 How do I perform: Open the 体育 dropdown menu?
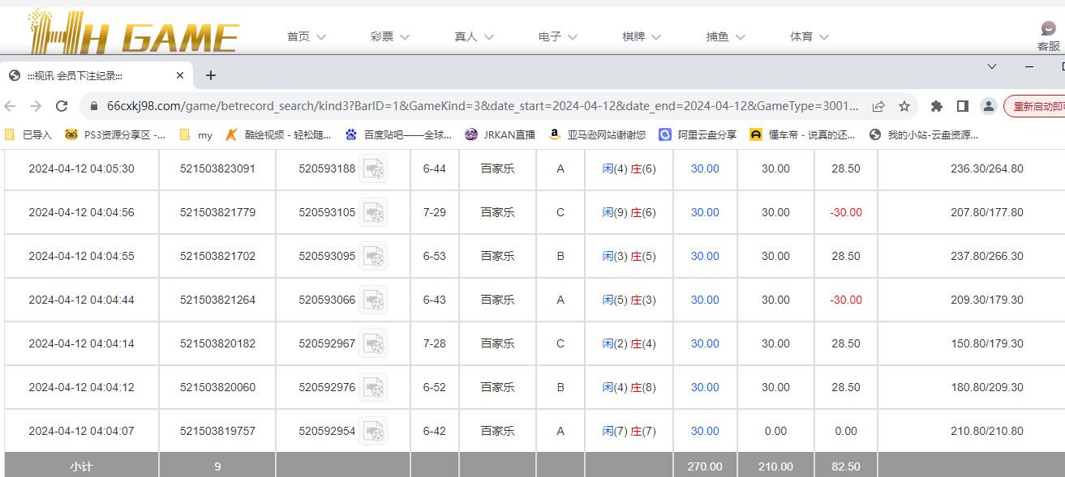tap(809, 36)
